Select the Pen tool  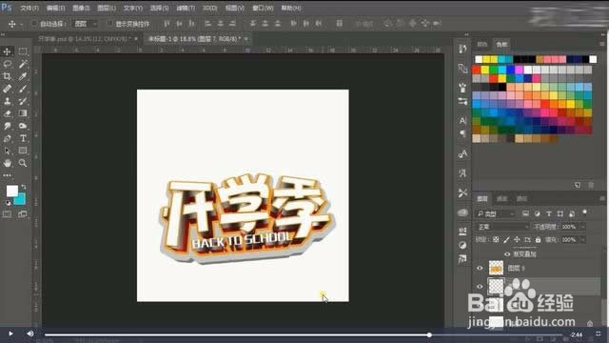(x=7, y=138)
